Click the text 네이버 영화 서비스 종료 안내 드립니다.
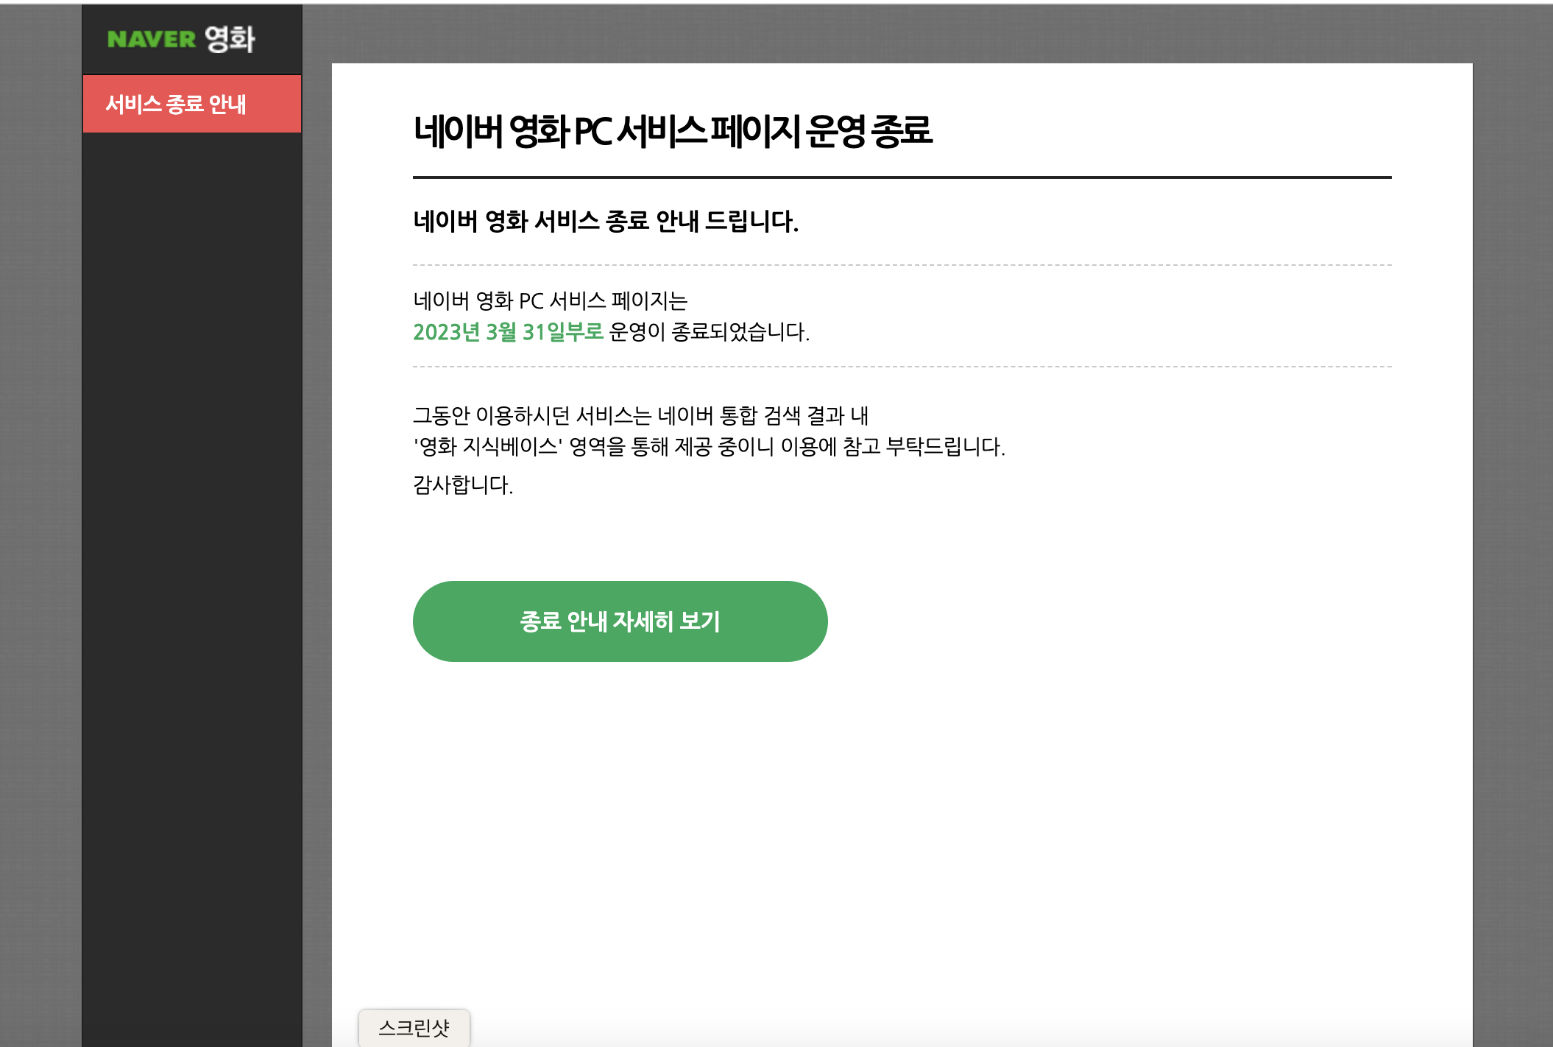This screenshot has width=1553, height=1047. (x=606, y=221)
